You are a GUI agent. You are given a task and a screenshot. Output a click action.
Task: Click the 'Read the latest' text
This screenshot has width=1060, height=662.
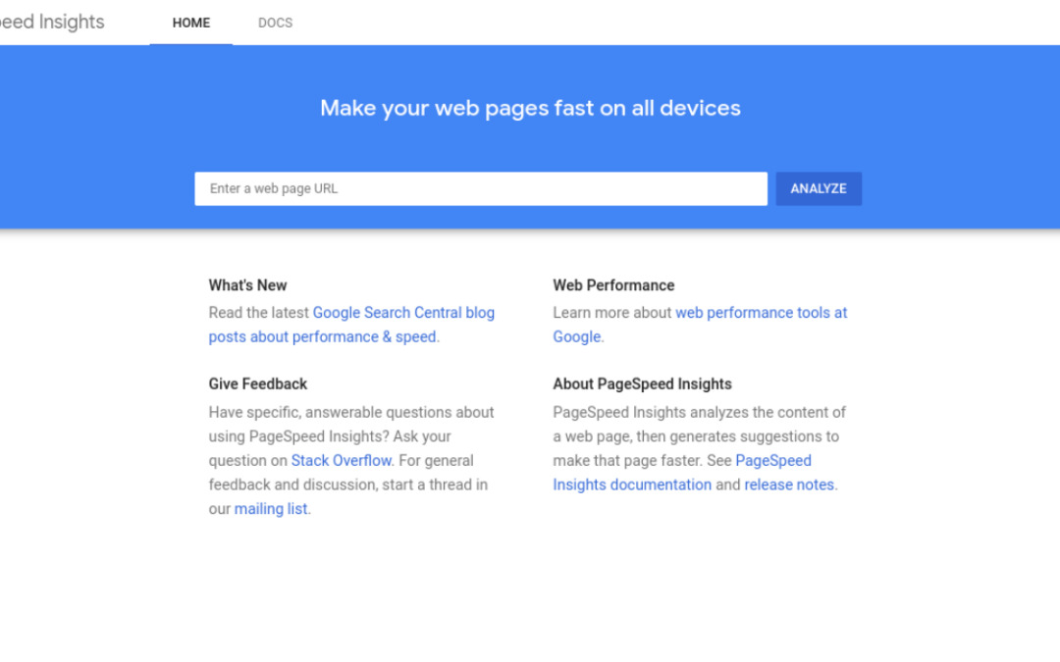coord(259,313)
